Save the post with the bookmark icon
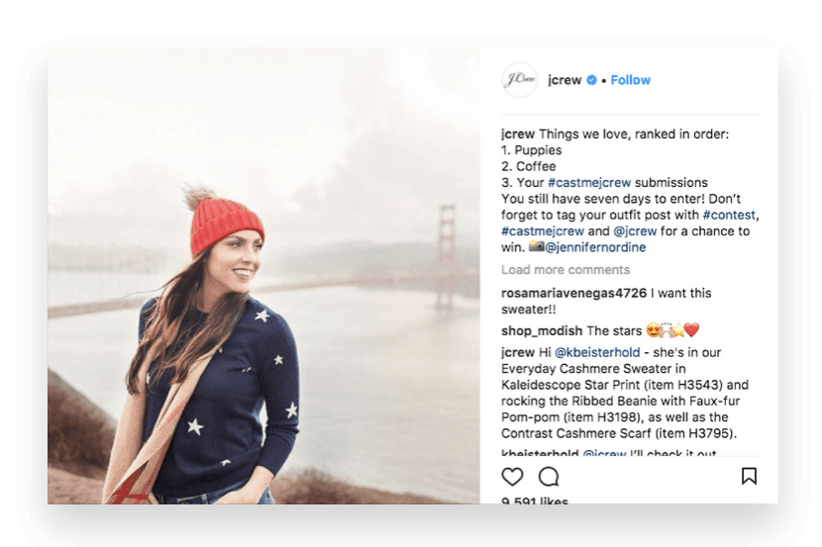Image resolution: width=822 pixels, height=547 pixels. (x=749, y=476)
